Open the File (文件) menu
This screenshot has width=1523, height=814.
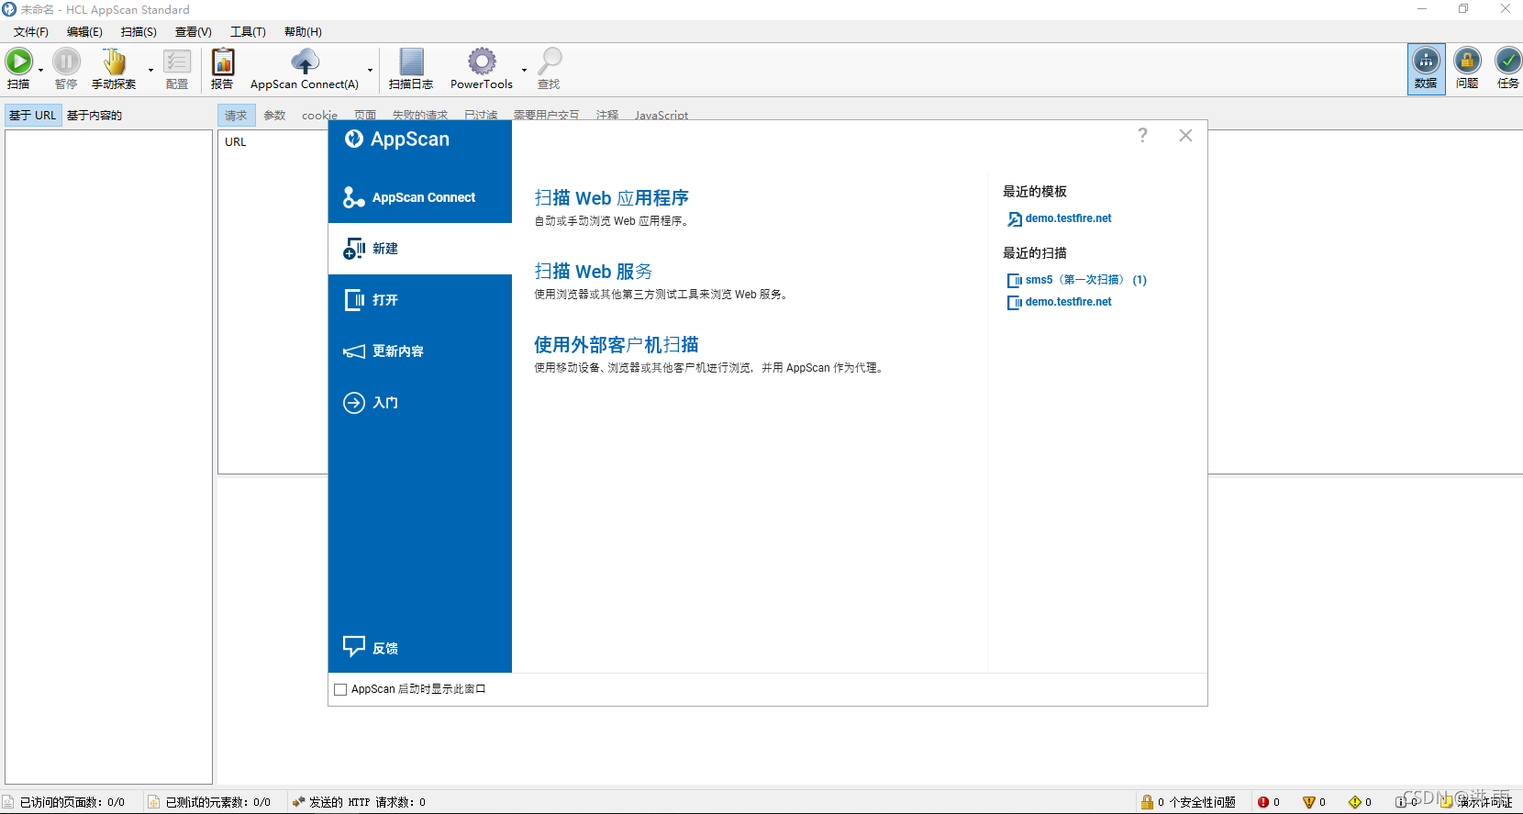click(31, 32)
